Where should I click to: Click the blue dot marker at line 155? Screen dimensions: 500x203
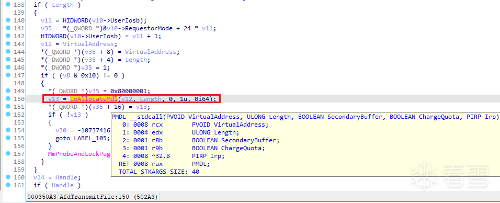[x=8, y=138]
